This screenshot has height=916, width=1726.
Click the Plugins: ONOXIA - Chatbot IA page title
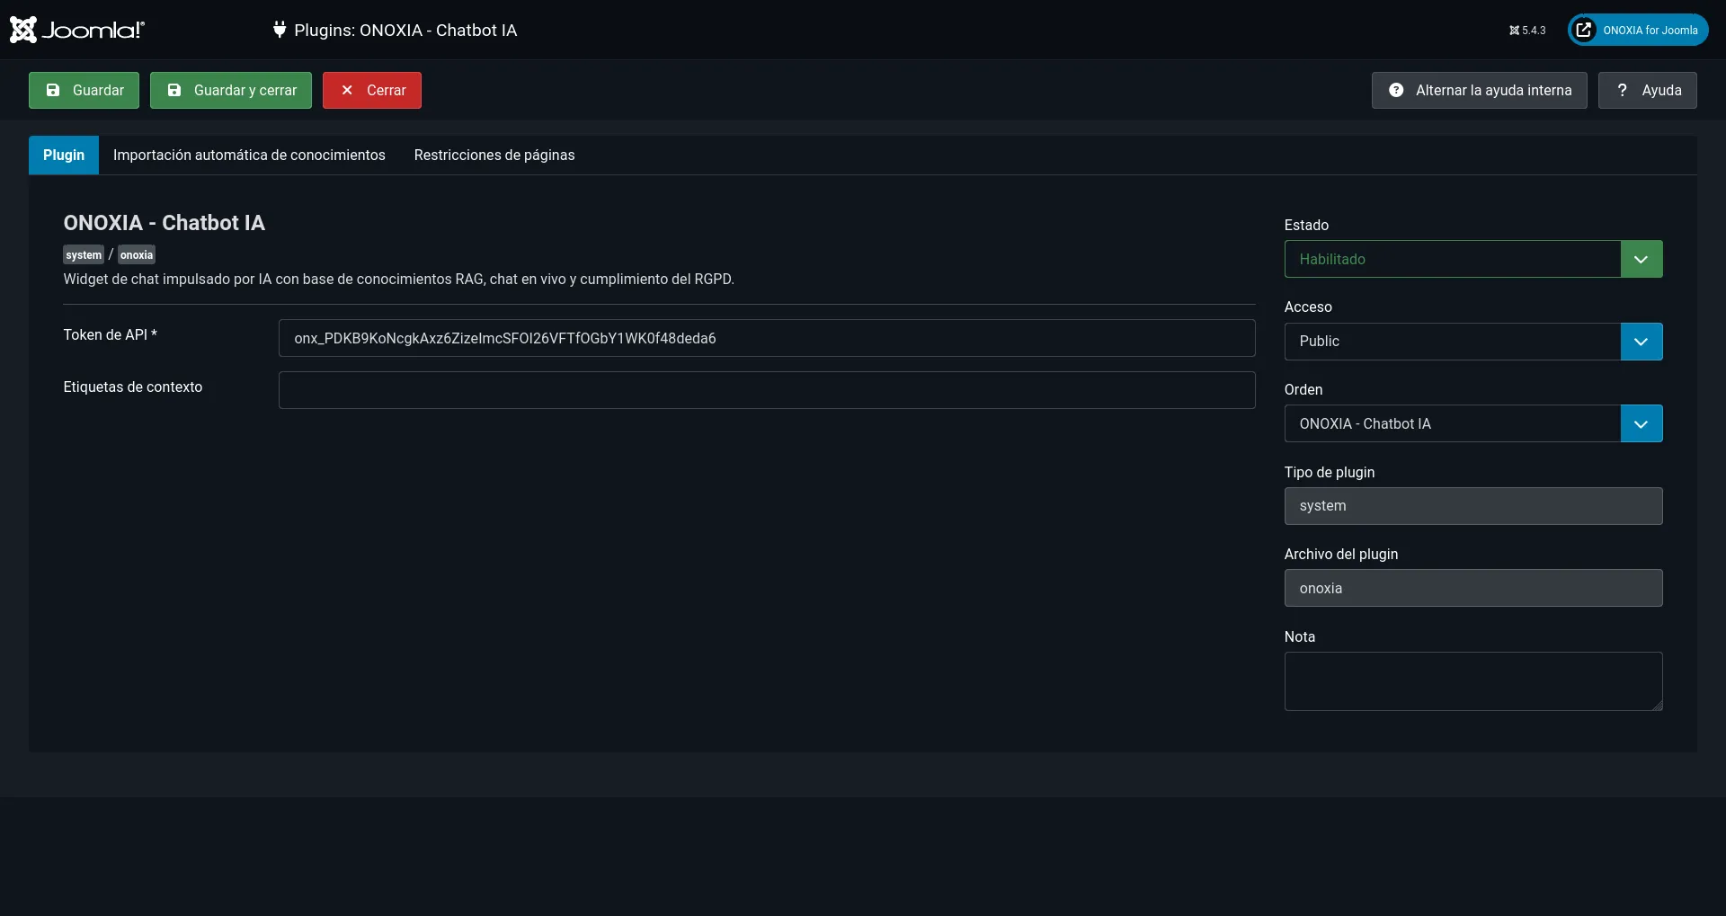[x=405, y=30]
